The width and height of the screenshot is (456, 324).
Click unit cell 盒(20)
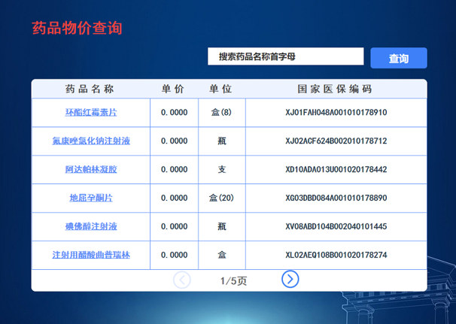pyautogui.click(x=221, y=198)
